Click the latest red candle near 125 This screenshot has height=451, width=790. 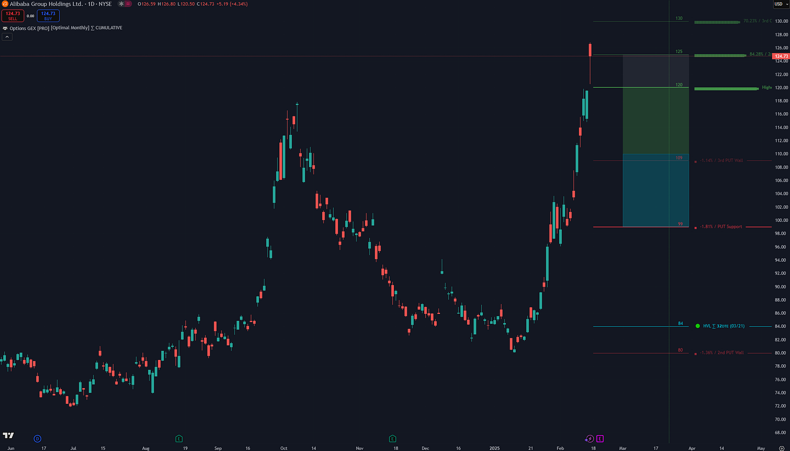pos(590,50)
